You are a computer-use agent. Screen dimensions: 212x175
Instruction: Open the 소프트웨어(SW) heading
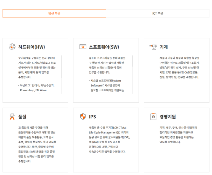coord(104,47)
